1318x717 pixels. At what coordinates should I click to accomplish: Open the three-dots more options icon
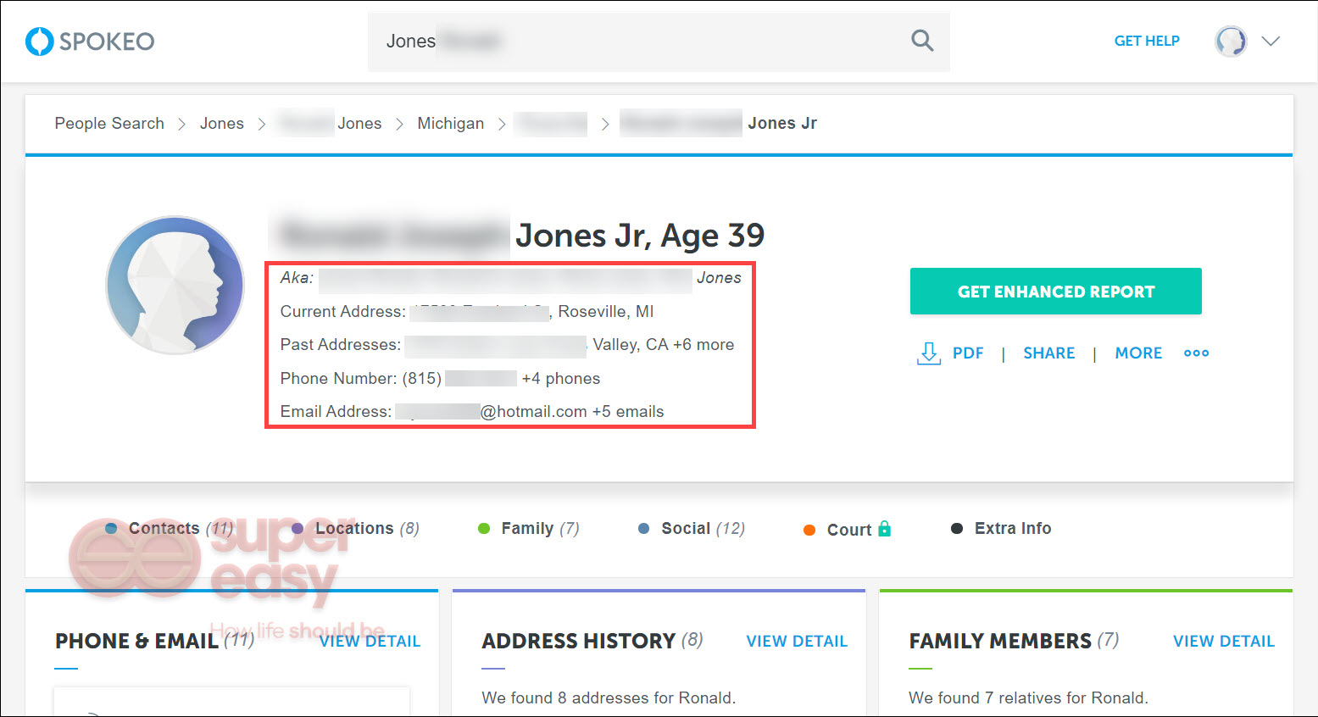point(1197,353)
